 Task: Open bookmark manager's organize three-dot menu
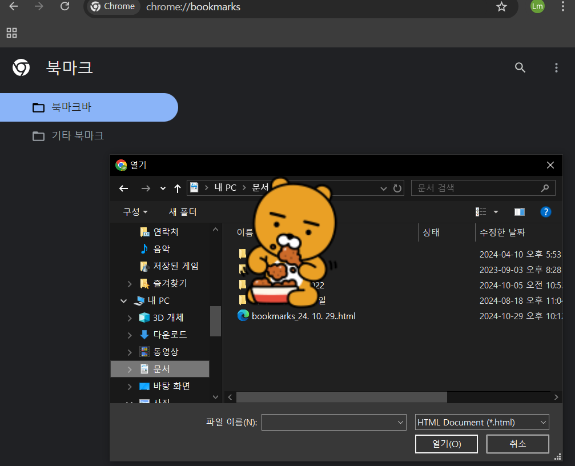point(556,67)
